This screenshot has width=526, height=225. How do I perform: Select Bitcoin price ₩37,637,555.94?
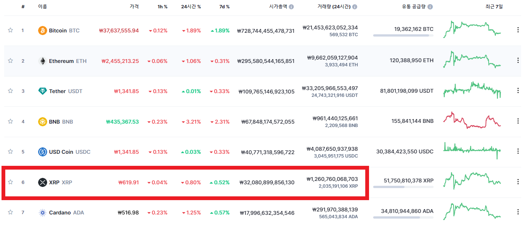[x=119, y=31]
